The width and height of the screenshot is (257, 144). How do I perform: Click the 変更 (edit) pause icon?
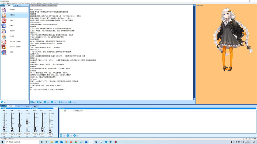[x=68, y=135]
